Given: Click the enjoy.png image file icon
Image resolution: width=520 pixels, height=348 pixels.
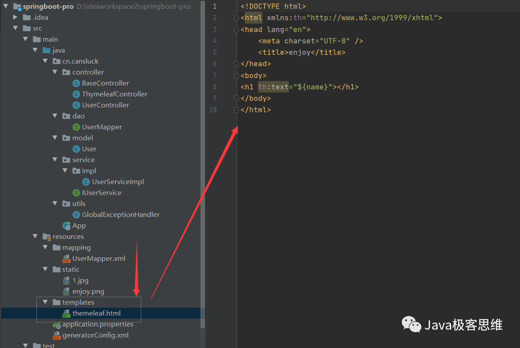Looking at the screenshot, I should pos(66,291).
